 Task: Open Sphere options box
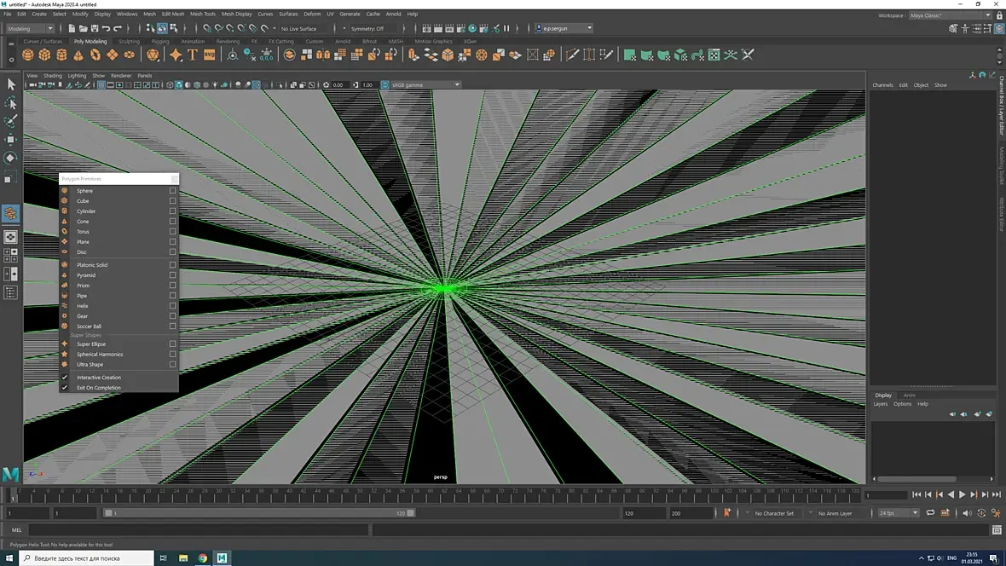click(172, 191)
